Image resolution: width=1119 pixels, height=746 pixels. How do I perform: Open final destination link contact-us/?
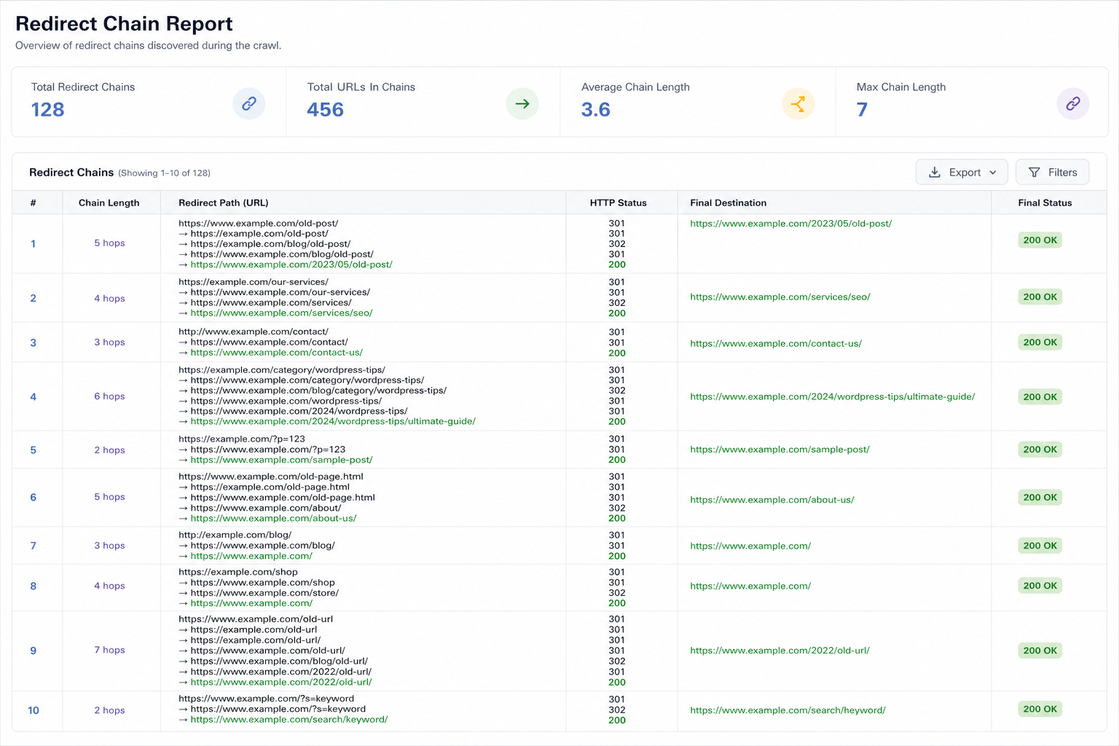[776, 344]
